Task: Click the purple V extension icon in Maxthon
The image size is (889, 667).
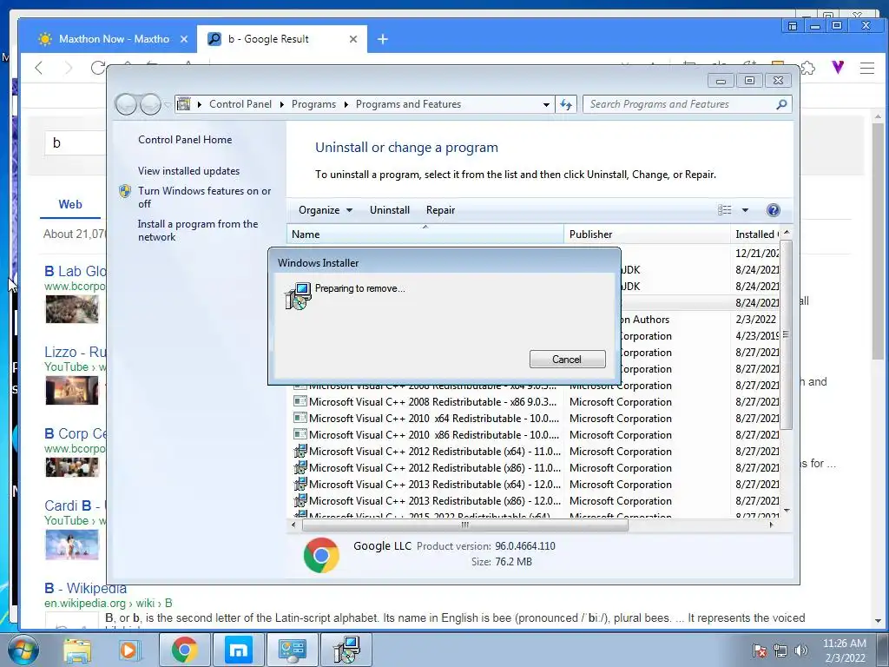Action: click(x=838, y=68)
